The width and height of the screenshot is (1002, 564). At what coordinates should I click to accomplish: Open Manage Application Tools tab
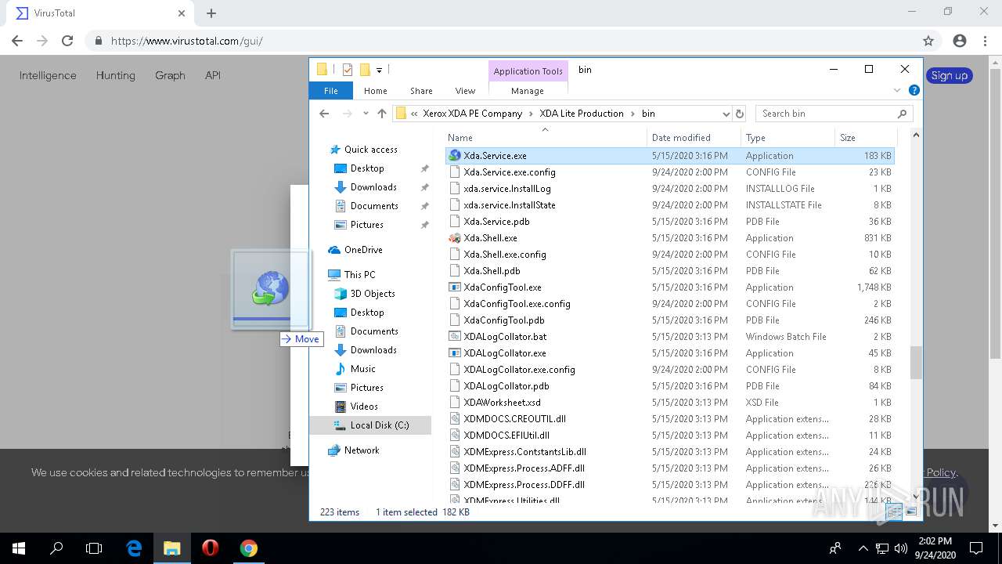528,91
